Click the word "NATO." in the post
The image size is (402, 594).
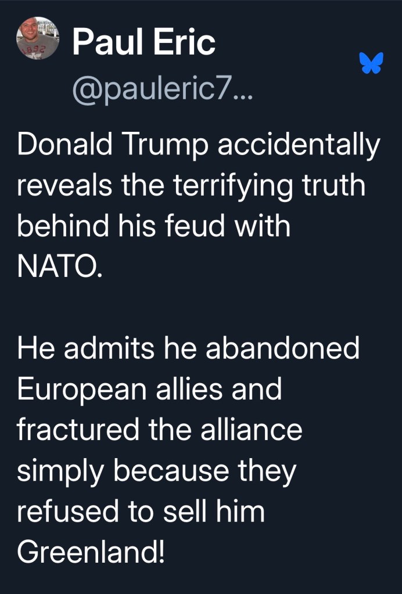pyautogui.click(x=59, y=267)
